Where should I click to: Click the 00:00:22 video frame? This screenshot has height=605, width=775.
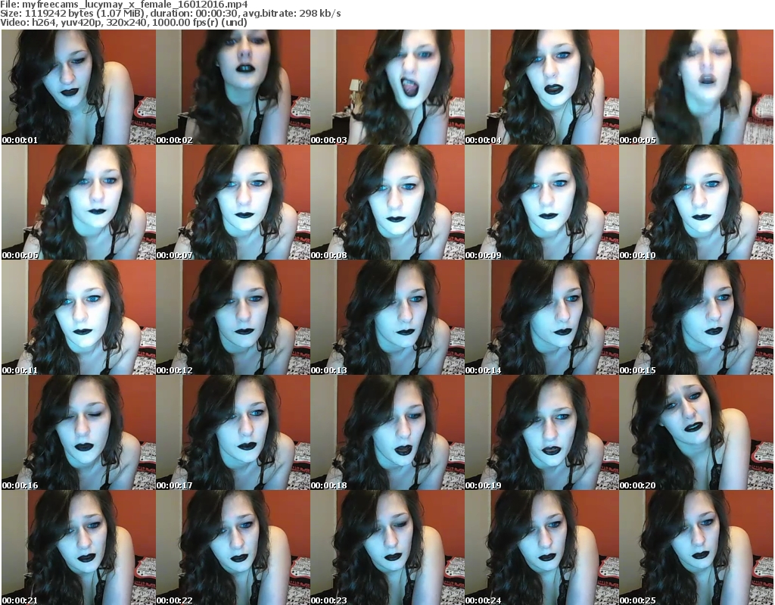click(233, 547)
